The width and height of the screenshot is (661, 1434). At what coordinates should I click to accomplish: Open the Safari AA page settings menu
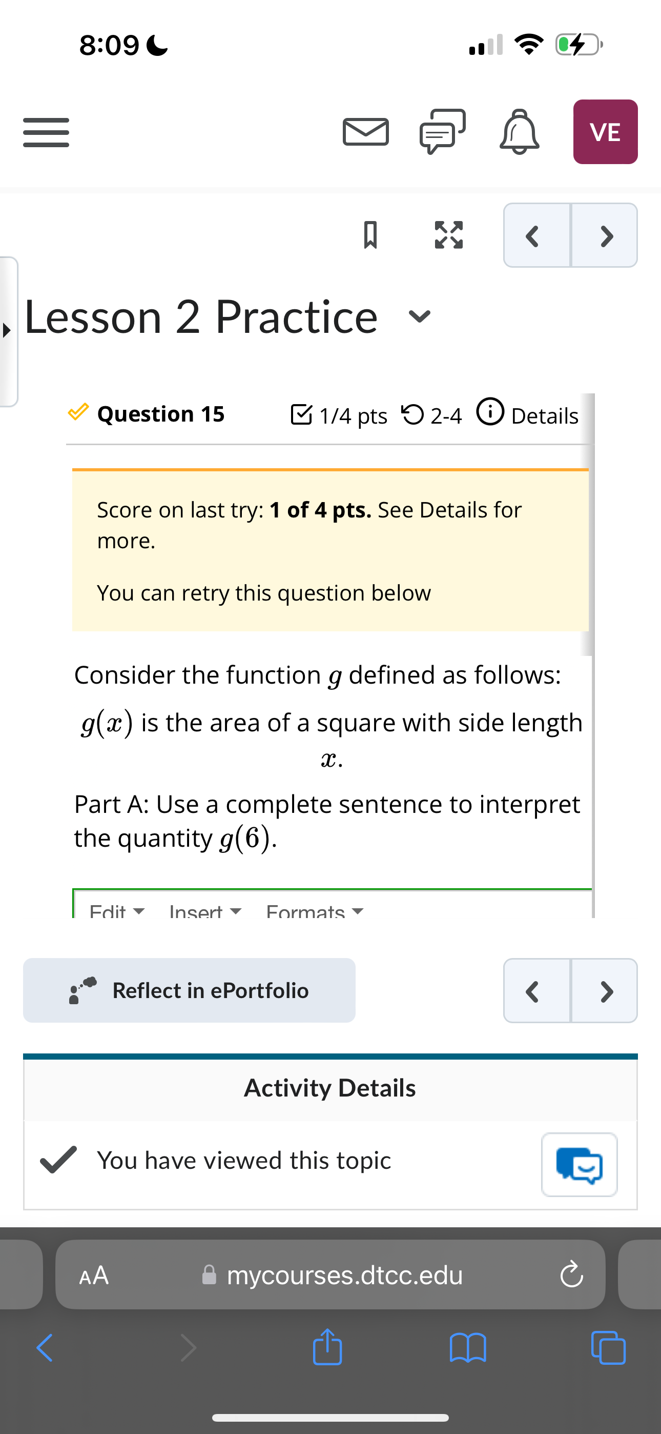(x=93, y=1275)
